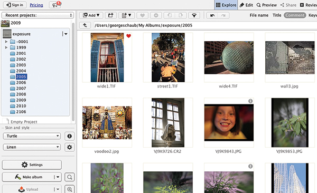This screenshot has height=193, width=317.
Task: Click info badge on purple flower thumbnail
Action: pos(250,166)
